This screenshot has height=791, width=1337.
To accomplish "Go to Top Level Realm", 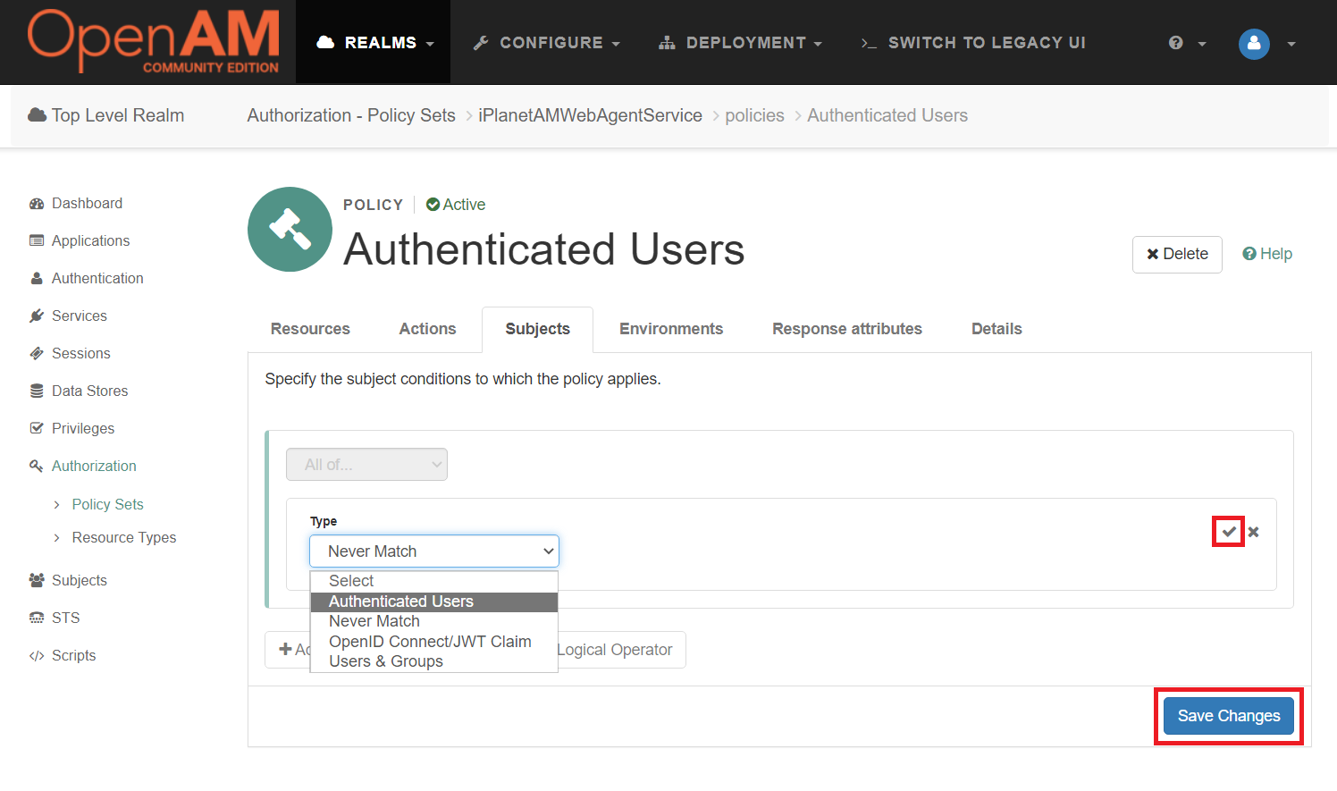I will (x=106, y=115).
